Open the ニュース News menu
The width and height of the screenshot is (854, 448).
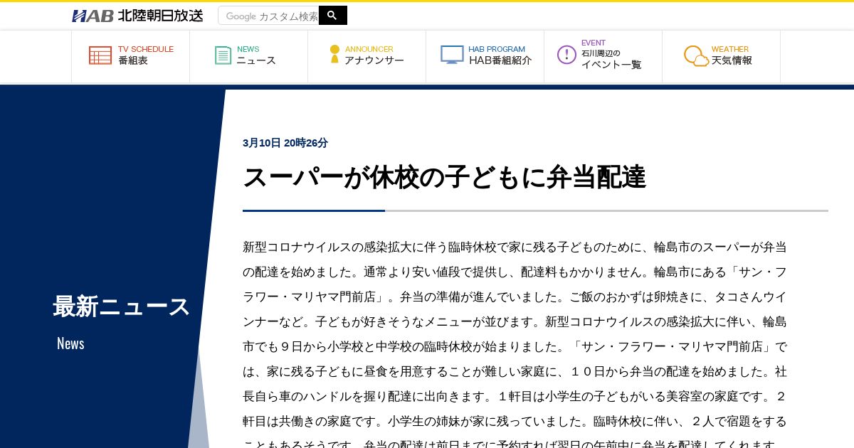[249, 56]
